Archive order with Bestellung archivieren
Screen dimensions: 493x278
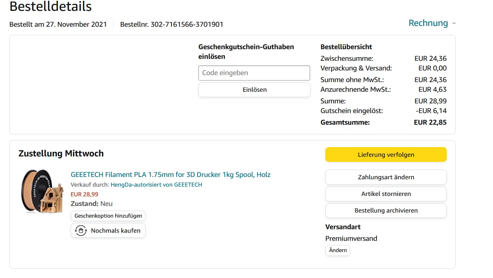tap(386, 211)
